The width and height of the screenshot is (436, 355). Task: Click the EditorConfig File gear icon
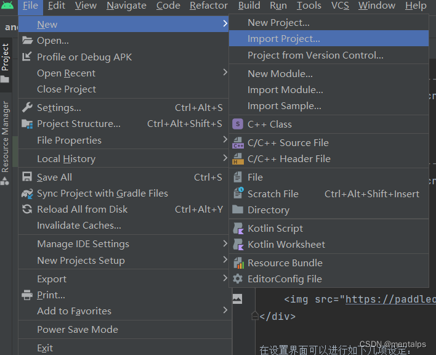[x=238, y=279]
